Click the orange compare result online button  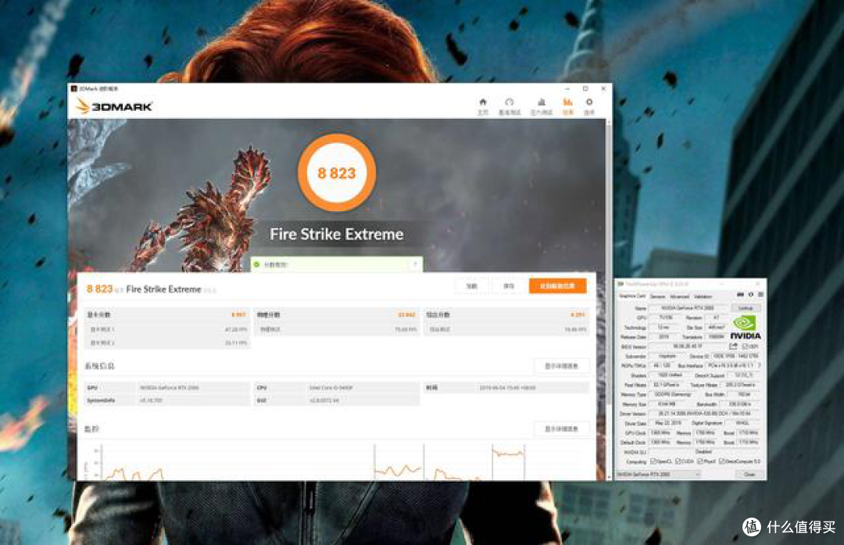[558, 286]
